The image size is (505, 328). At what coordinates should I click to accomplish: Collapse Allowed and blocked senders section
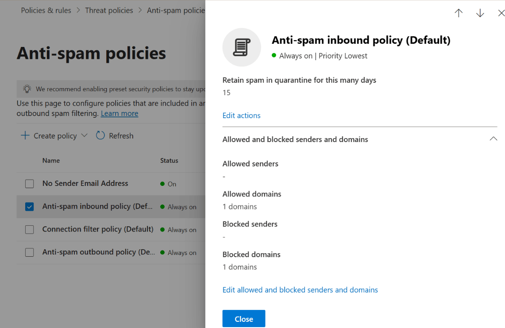pos(493,139)
